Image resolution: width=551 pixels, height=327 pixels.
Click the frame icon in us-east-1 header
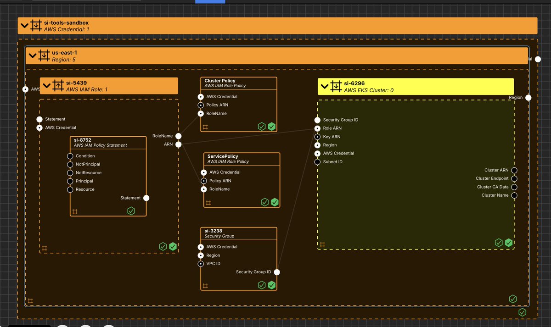44,56
